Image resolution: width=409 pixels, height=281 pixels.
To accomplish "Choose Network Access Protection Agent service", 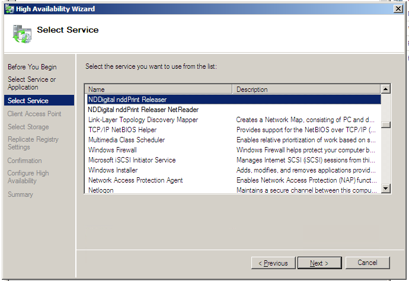I will [x=135, y=180].
